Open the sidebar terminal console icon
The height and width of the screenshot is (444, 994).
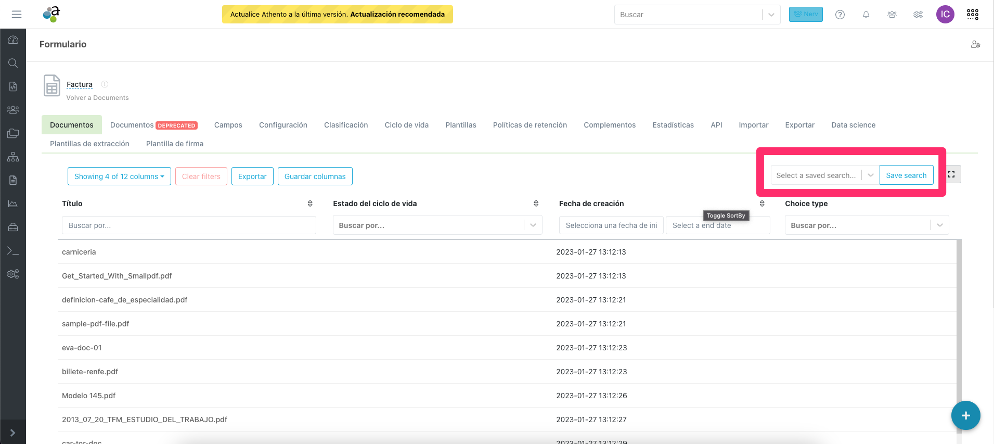pos(13,251)
